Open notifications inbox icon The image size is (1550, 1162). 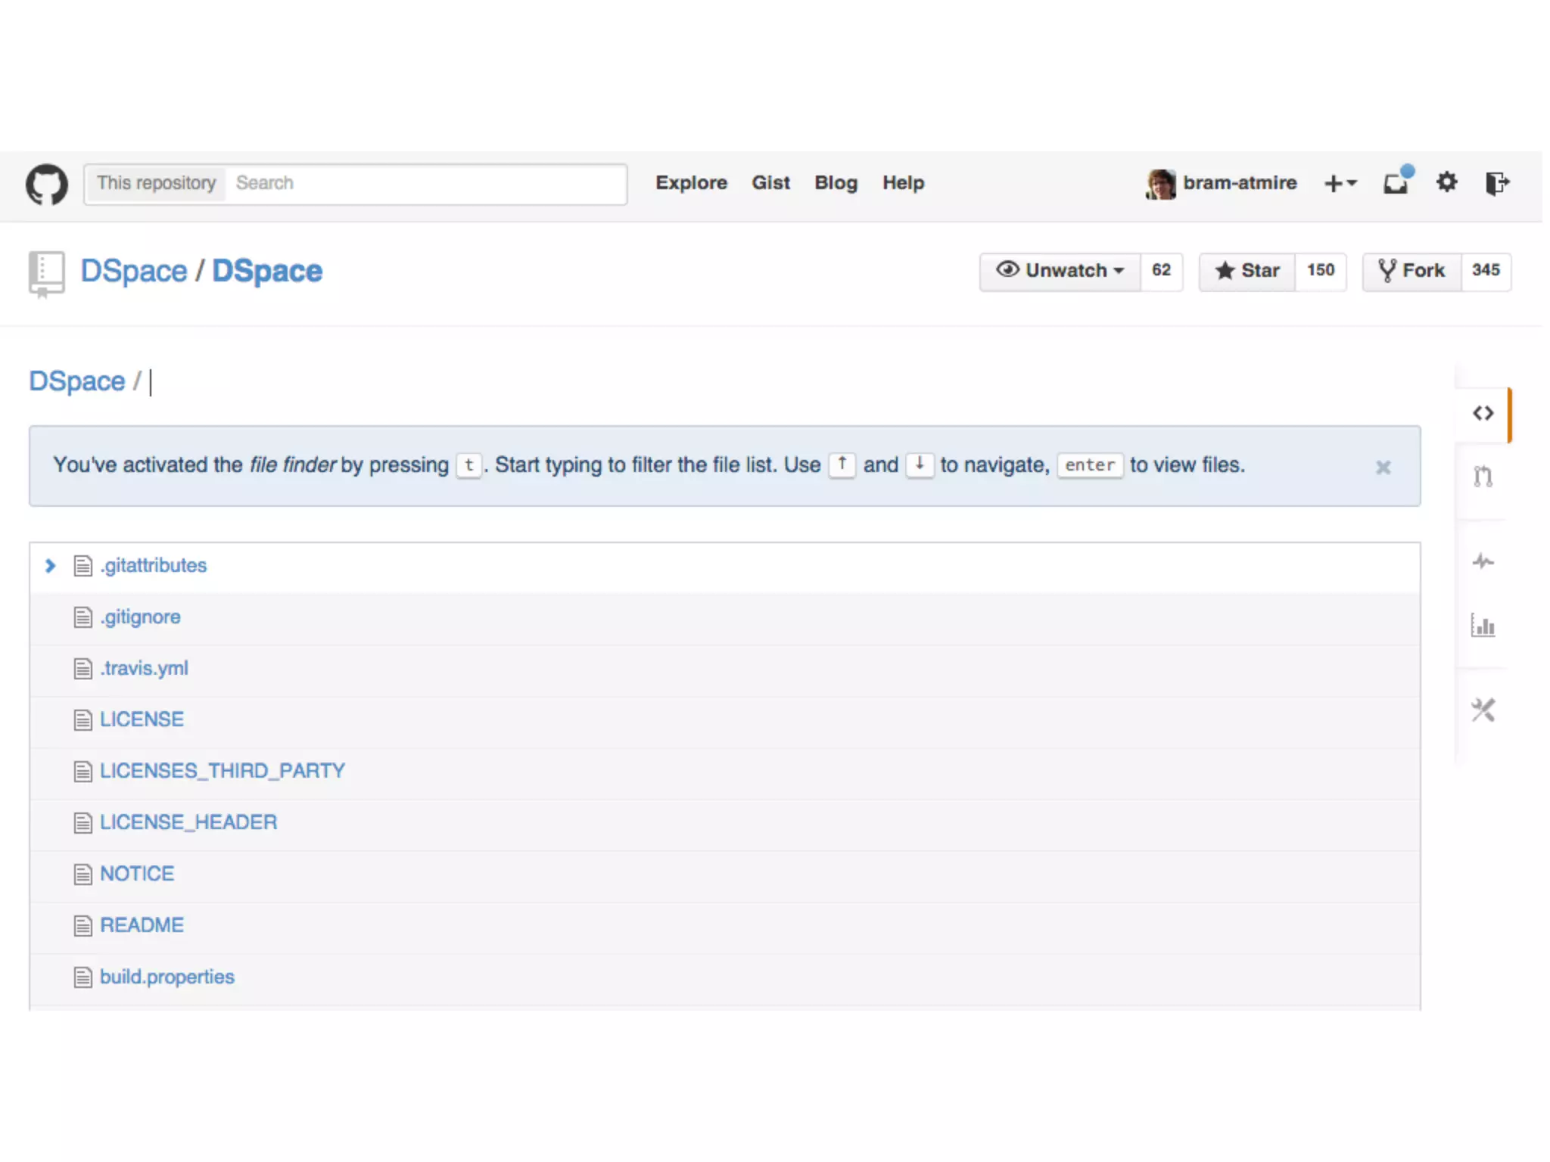pyautogui.click(x=1396, y=183)
